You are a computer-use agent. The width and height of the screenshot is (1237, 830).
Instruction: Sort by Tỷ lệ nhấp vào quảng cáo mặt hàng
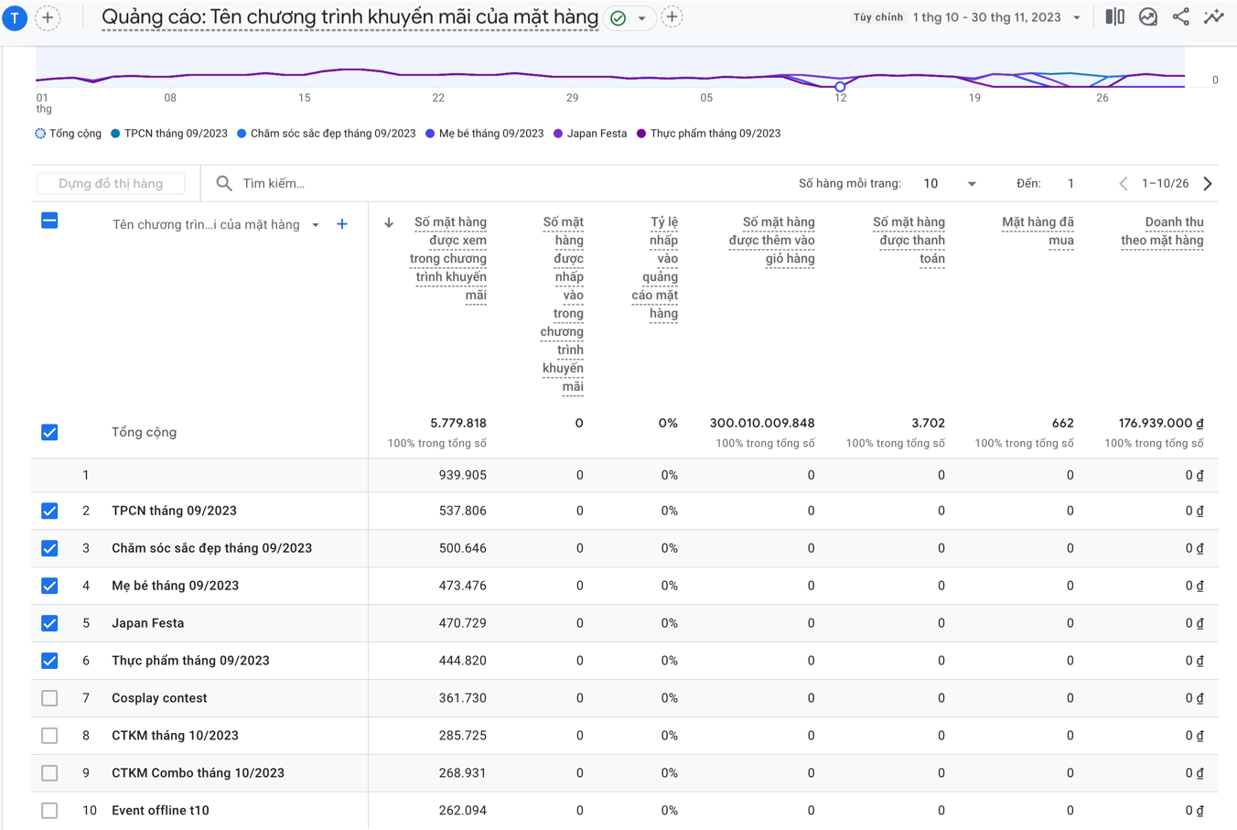point(655,267)
